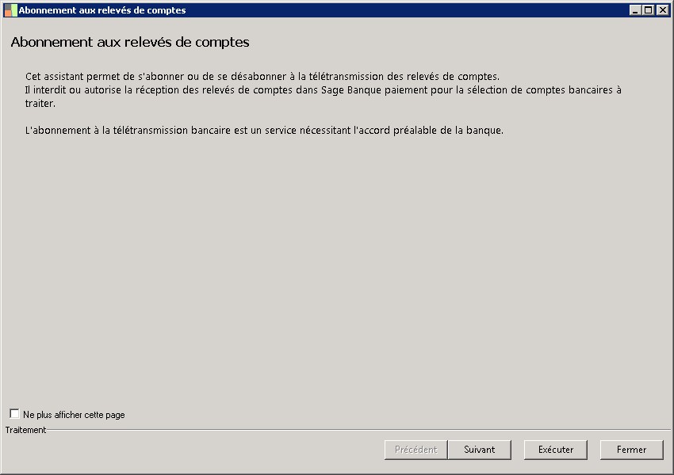This screenshot has height=475, width=674.
Task: Click the empty part of the title bar
Action: (x=396, y=10)
